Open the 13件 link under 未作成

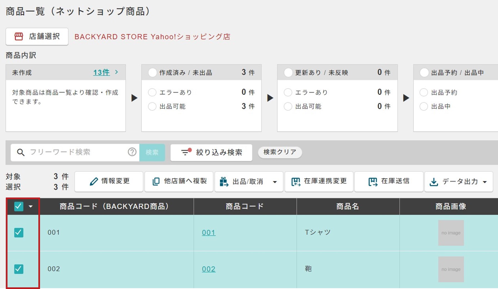click(101, 72)
